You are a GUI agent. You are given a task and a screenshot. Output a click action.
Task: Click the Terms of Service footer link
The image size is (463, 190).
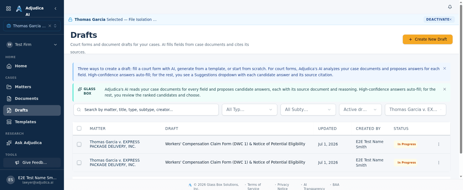254,187
